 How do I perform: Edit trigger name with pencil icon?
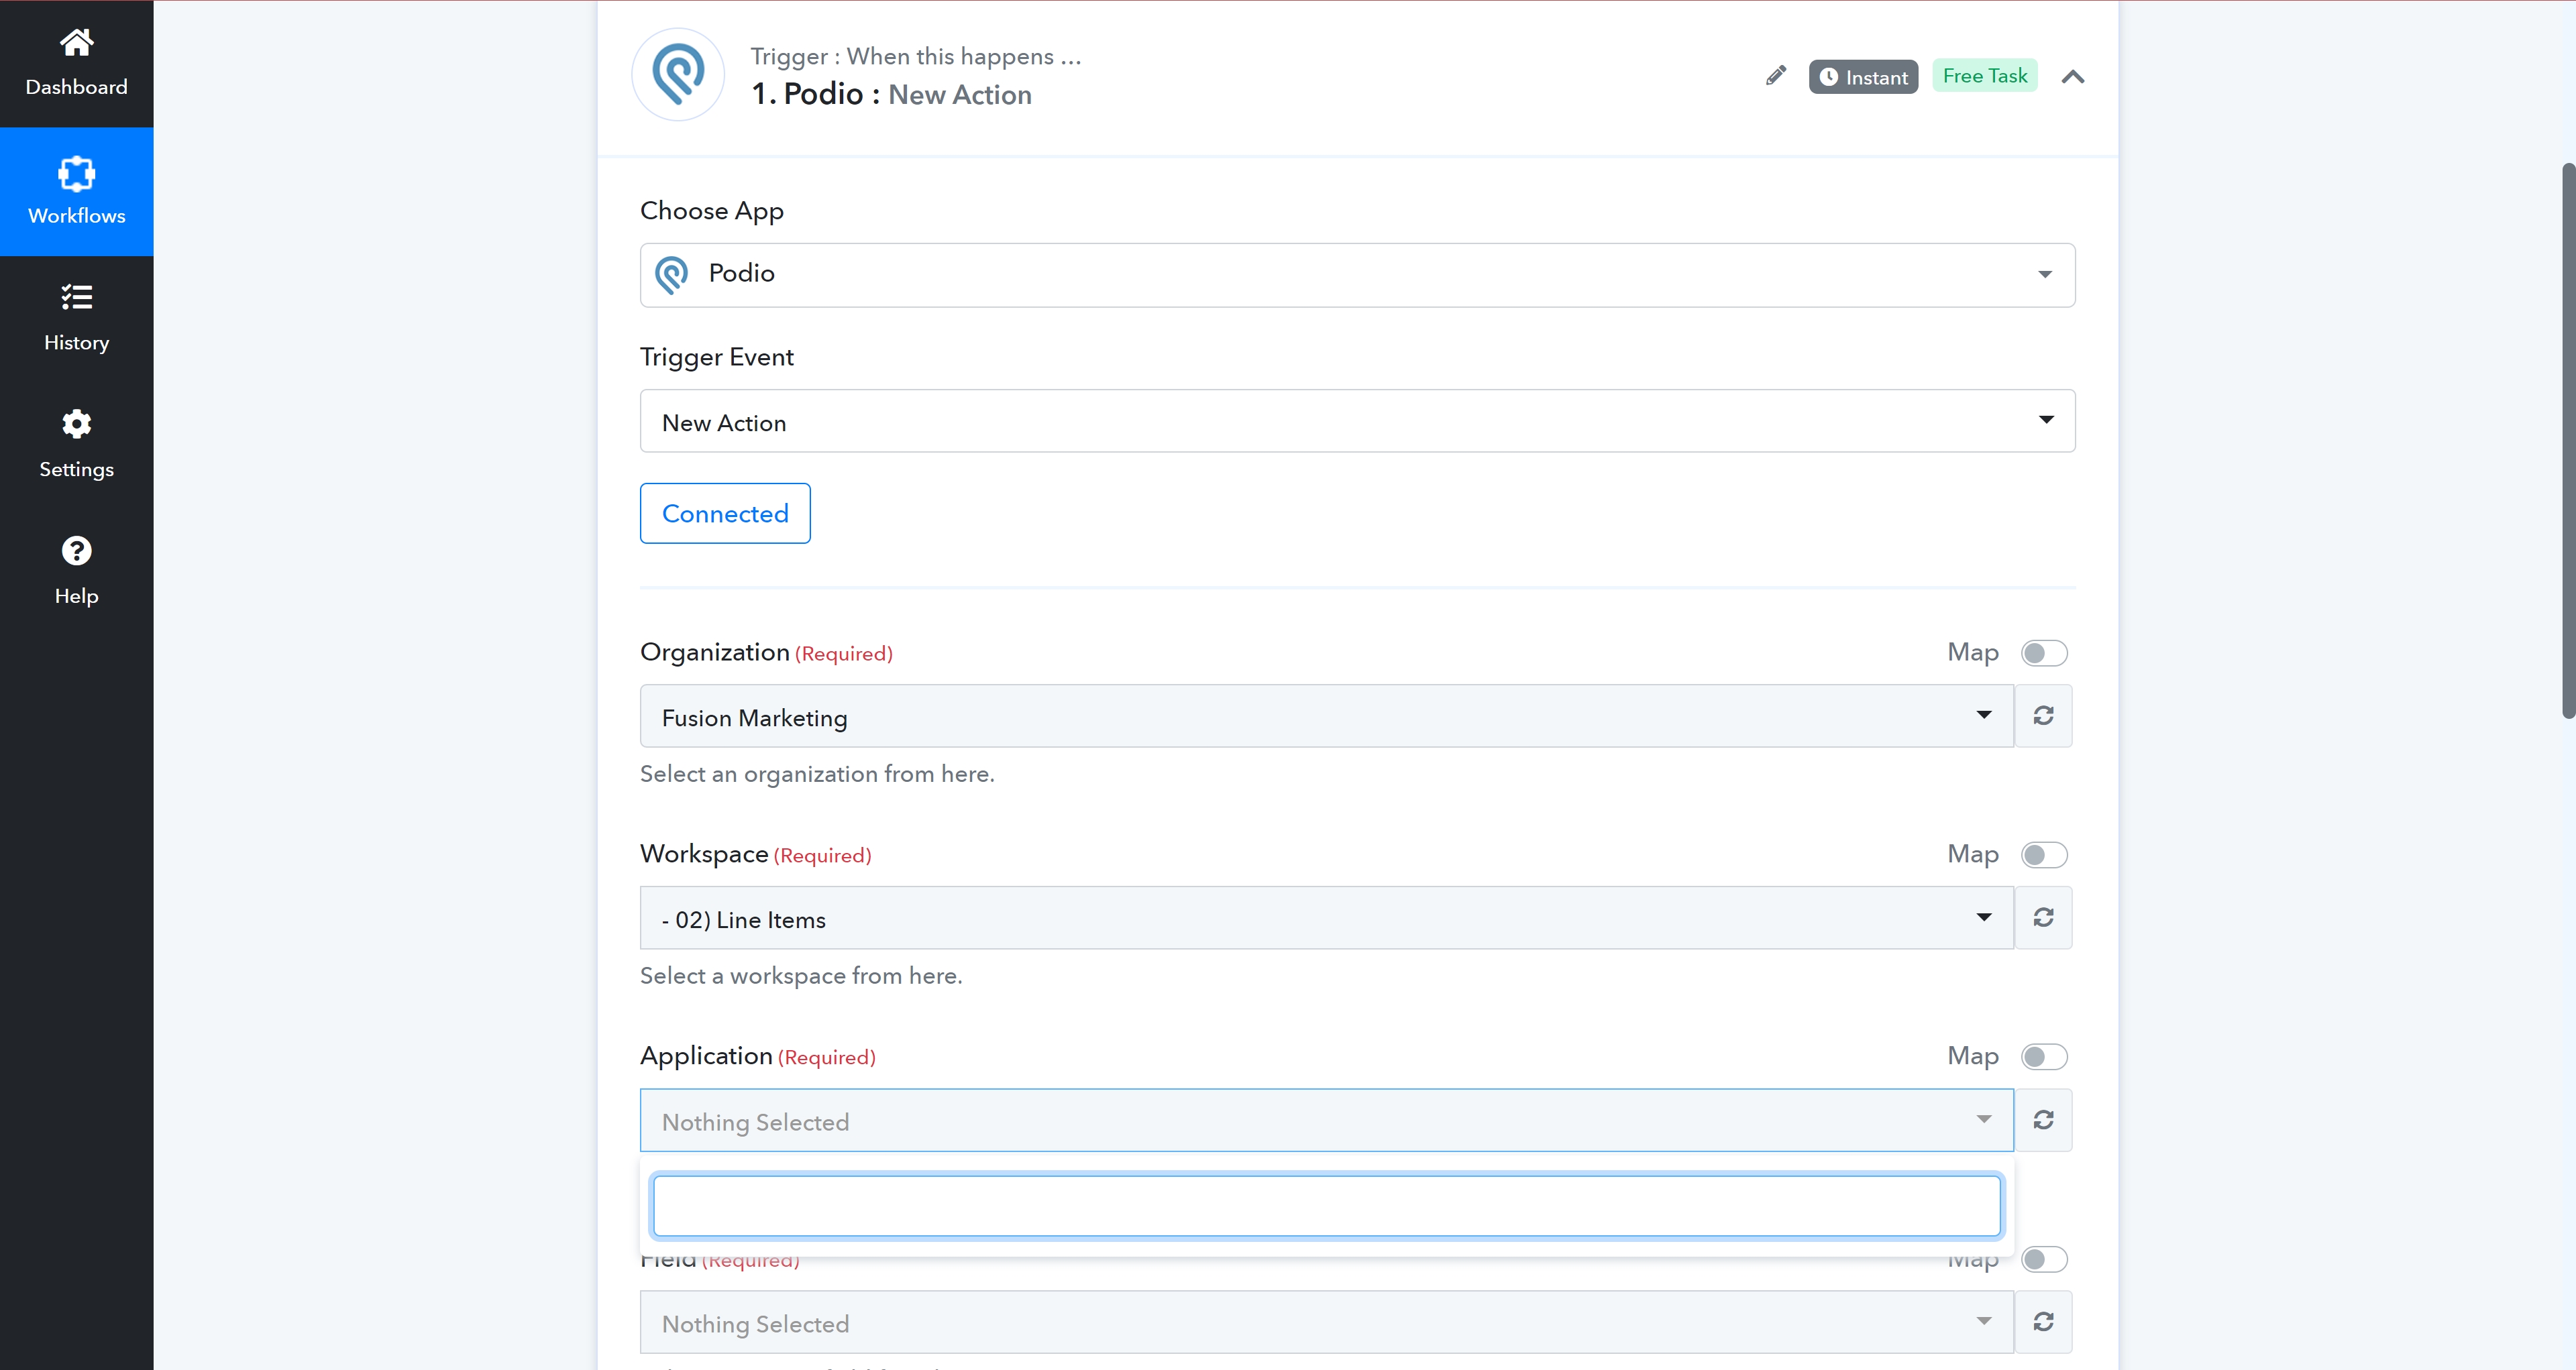point(1775,76)
